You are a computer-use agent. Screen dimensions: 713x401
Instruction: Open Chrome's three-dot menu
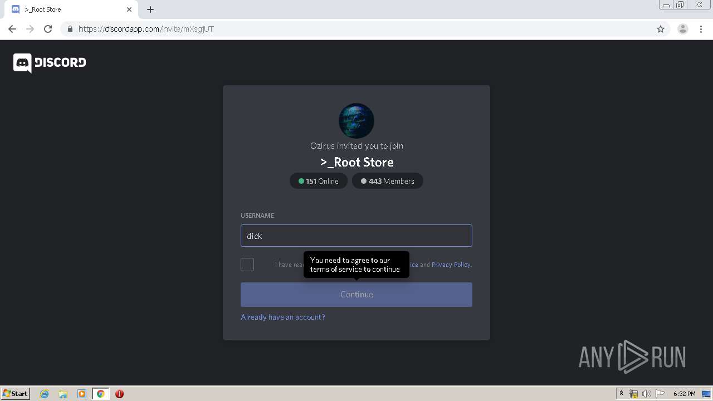701,29
